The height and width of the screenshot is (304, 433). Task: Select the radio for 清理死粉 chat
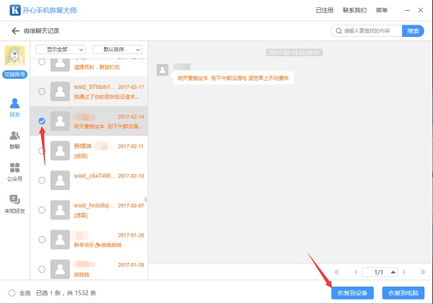click(x=42, y=62)
